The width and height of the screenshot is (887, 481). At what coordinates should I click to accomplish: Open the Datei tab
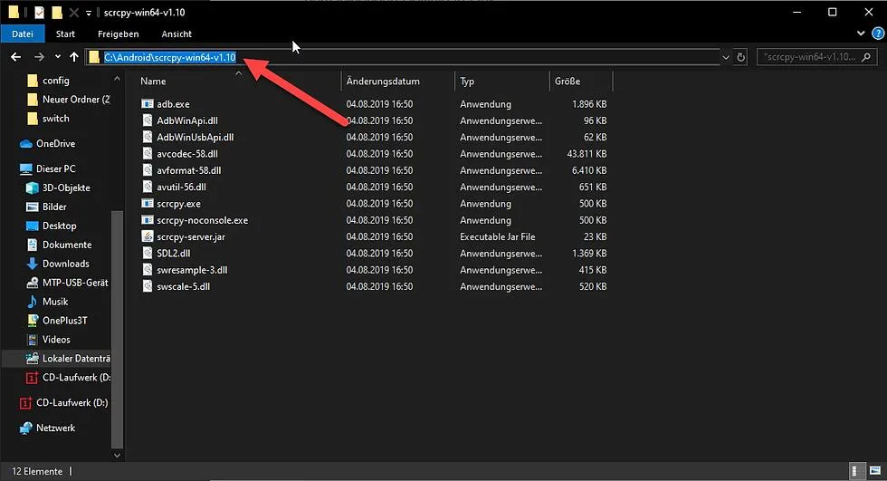(x=23, y=34)
